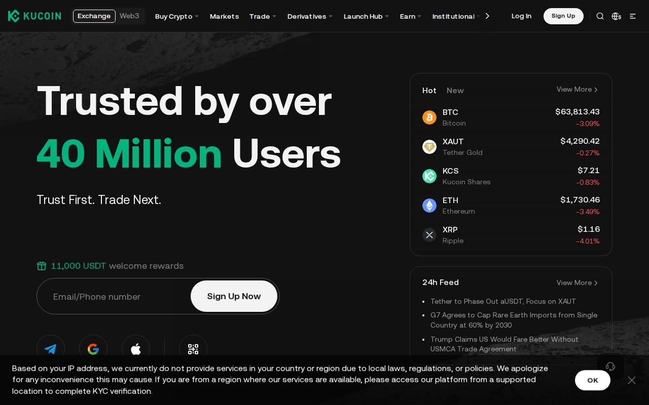The image size is (649, 405).
Task: Select the Hot tab
Action: [429, 90]
